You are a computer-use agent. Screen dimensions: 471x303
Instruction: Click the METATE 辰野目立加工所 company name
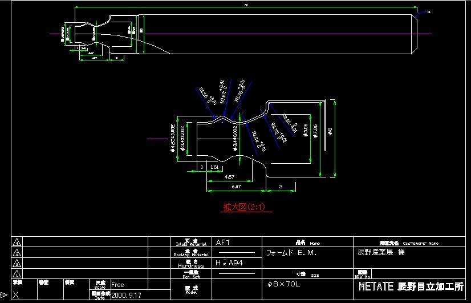point(411,287)
